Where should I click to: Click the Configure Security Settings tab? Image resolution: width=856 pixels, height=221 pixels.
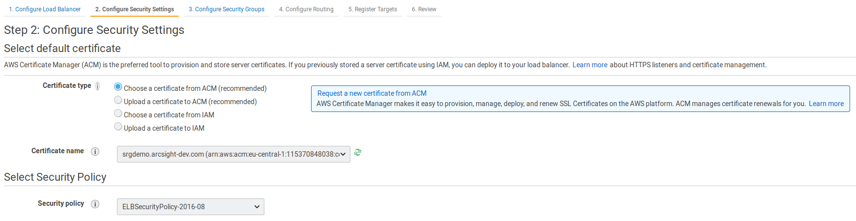[x=135, y=9]
